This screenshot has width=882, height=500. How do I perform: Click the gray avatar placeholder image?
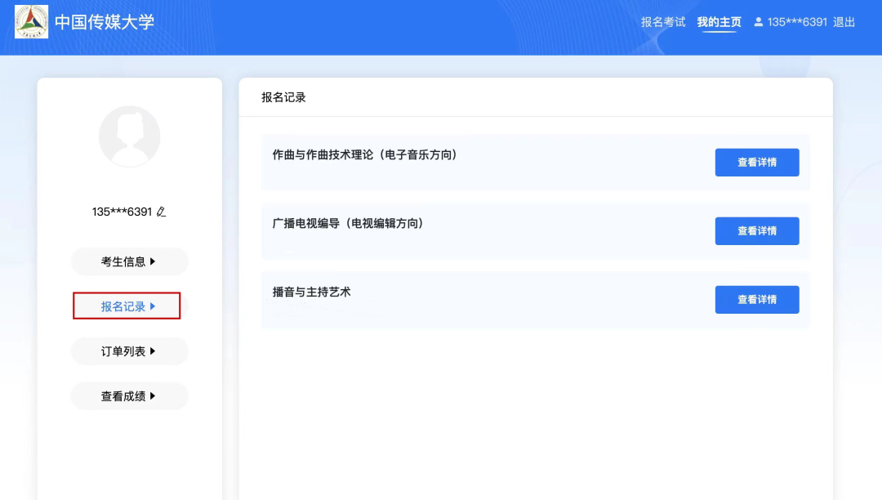point(129,136)
